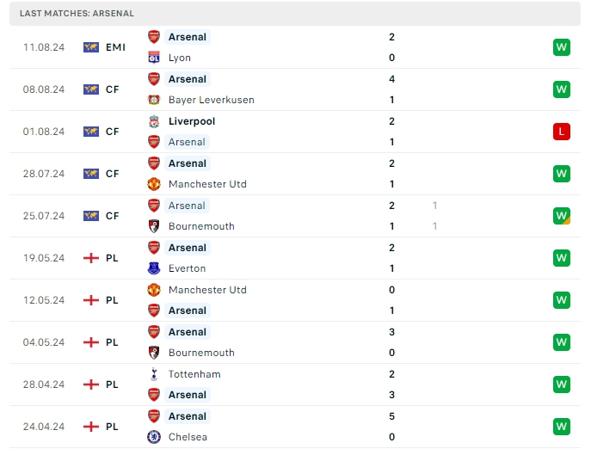Click the Bayer Leverkusen club crest
591x449 pixels.
(154, 100)
